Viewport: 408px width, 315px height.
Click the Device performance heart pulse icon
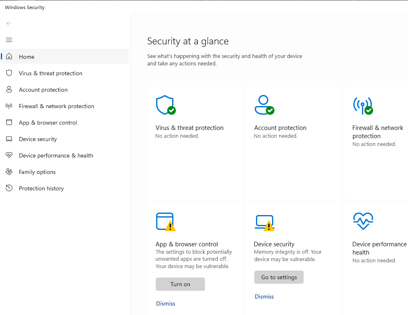click(x=363, y=221)
